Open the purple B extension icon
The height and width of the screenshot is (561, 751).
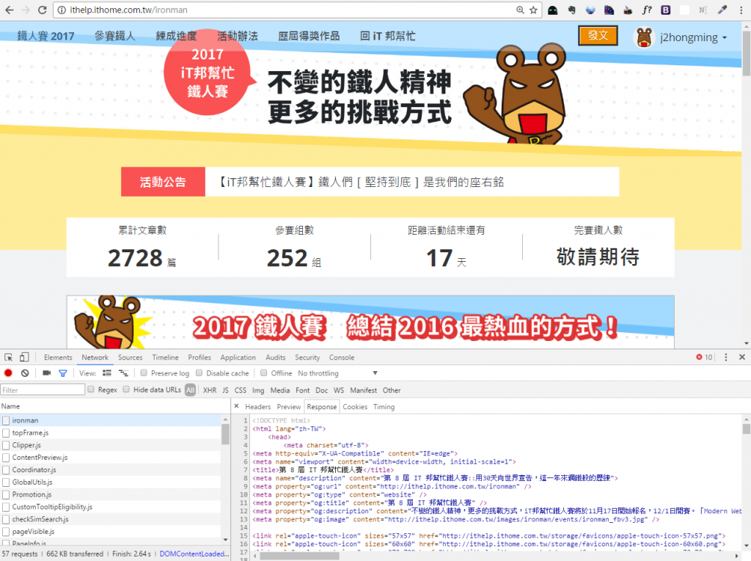(x=666, y=10)
